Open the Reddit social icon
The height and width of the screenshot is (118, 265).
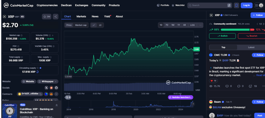click(51, 88)
